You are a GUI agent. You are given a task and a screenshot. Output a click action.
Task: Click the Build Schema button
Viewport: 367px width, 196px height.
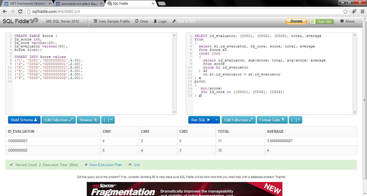click(24, 120)
